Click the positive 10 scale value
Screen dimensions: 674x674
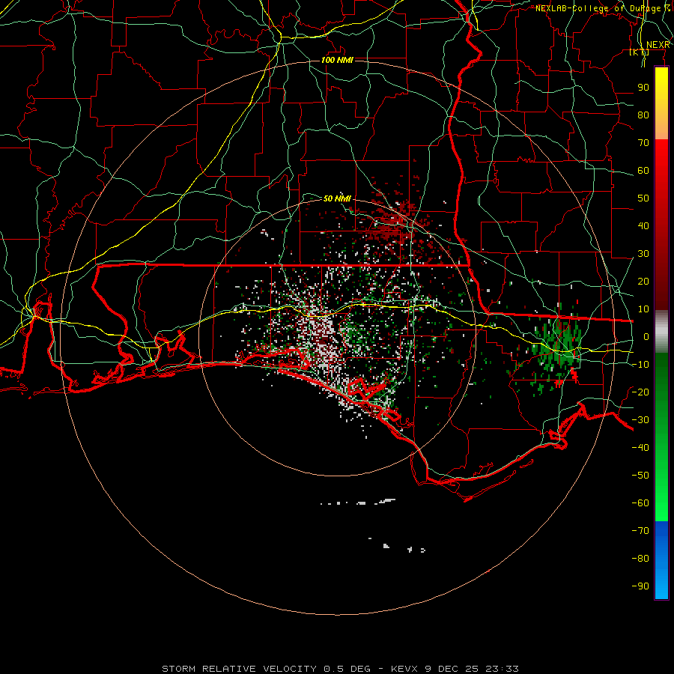point(643,309)
